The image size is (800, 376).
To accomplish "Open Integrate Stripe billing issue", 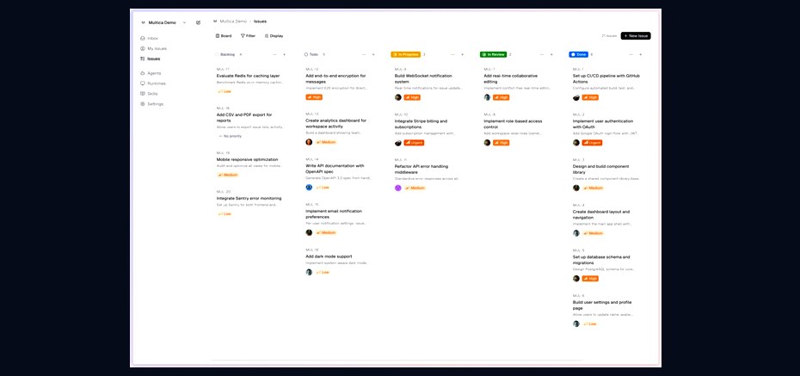I will pos(421,124).
